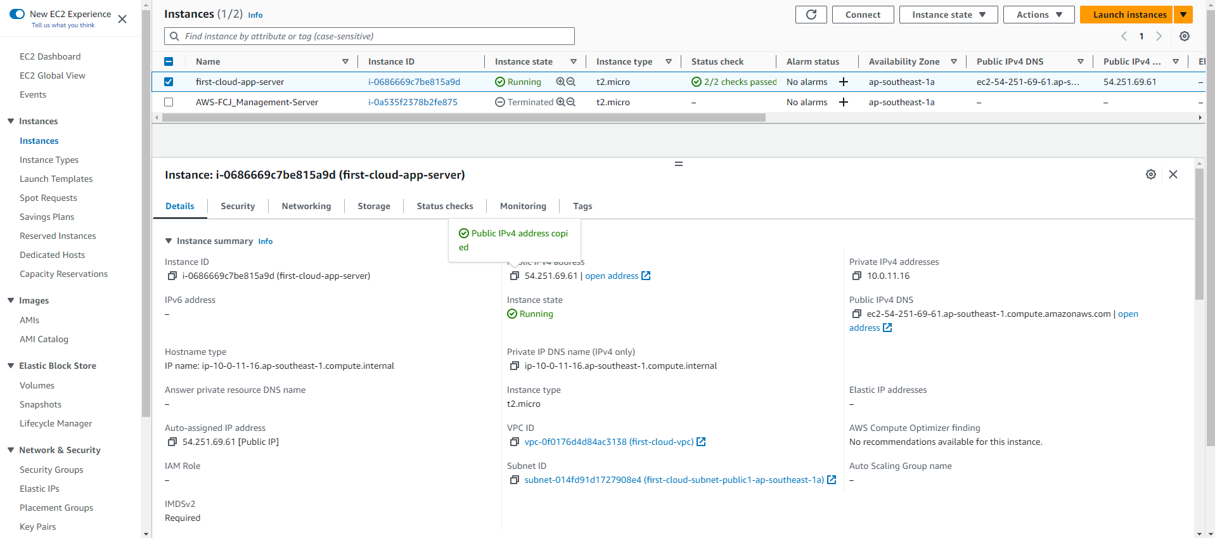Open Actions dropdown button
This screenshot has height=538, width=1215.
pos(1039,15)
